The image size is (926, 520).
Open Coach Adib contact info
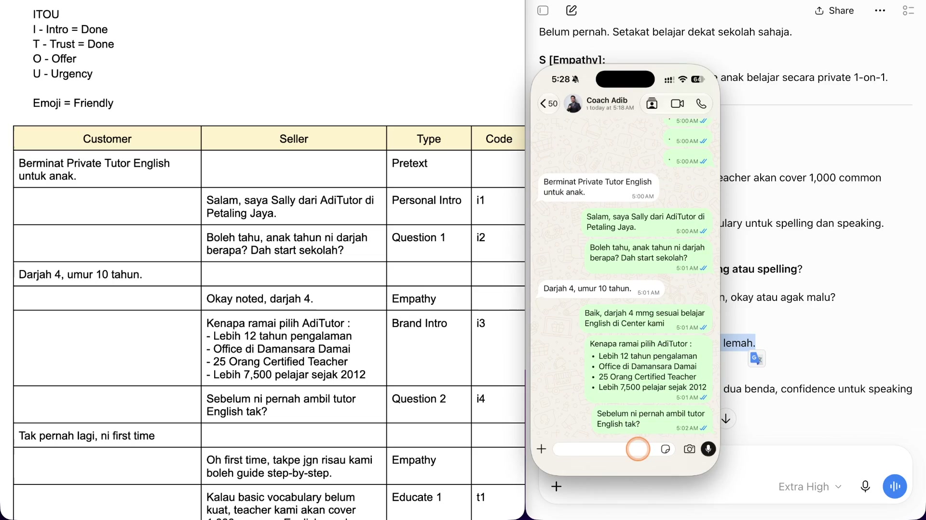(610, 104)
